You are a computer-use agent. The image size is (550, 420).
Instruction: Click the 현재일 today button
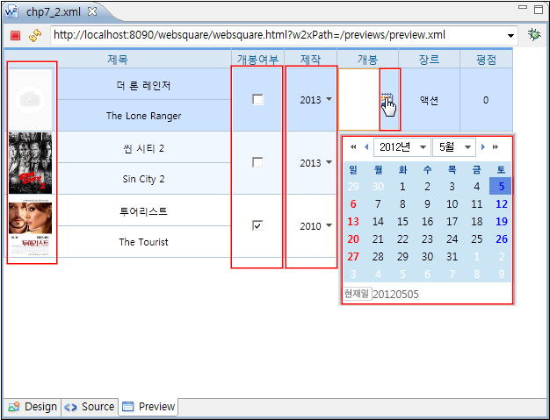358,294
